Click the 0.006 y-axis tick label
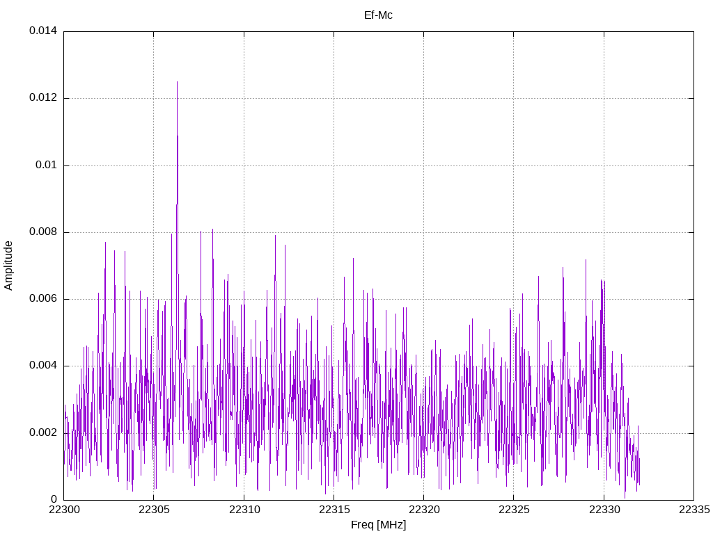Viewport: 713px width, 534px height. coord(42,299)
